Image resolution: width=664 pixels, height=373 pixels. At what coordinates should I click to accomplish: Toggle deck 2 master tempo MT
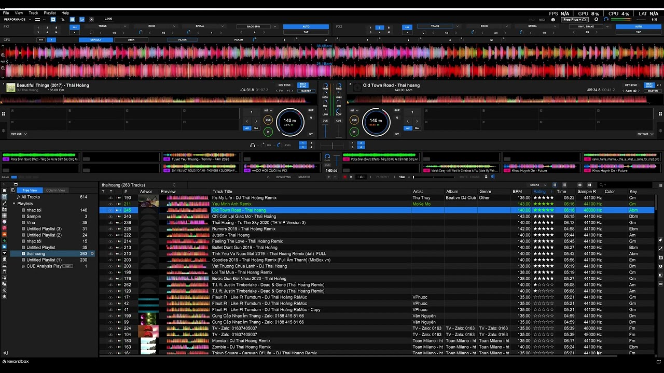click(x=397, y=134)
